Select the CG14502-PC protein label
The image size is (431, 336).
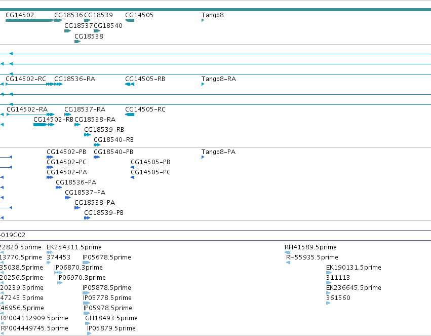coord(66,162)
